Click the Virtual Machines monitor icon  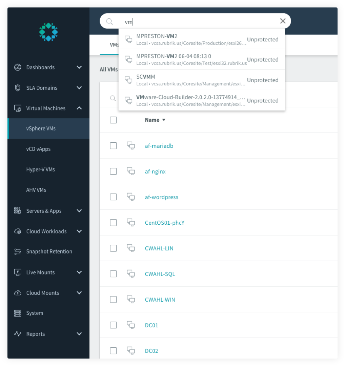pyautogui.click(x=18, y=108)
